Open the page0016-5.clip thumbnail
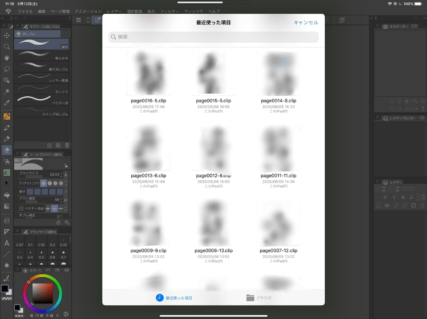This screenshot has height=319, width=427. (x=149, y=73)
